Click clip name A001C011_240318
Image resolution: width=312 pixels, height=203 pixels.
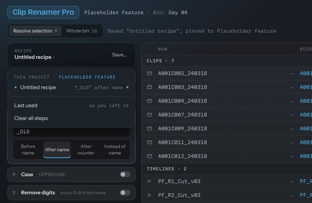[182, 143]
